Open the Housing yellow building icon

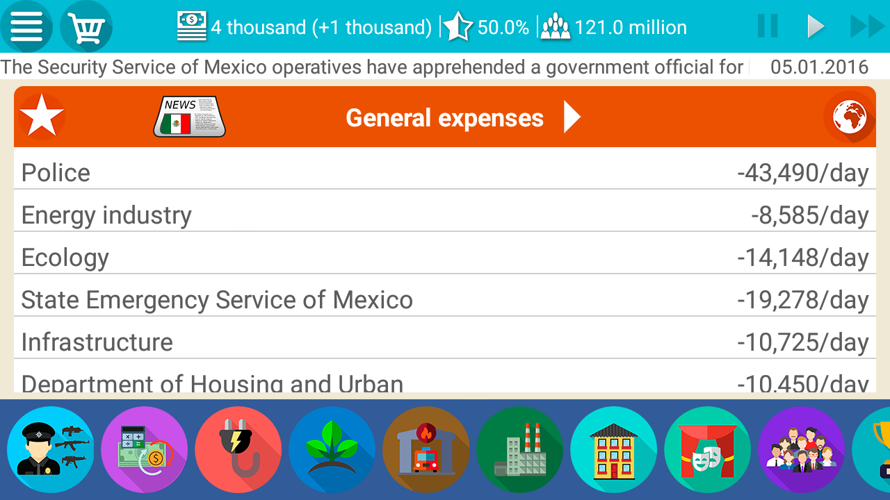tap(613, 449)
